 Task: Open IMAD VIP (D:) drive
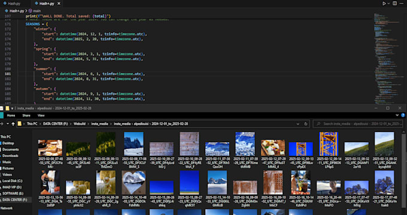pos(12,187)
